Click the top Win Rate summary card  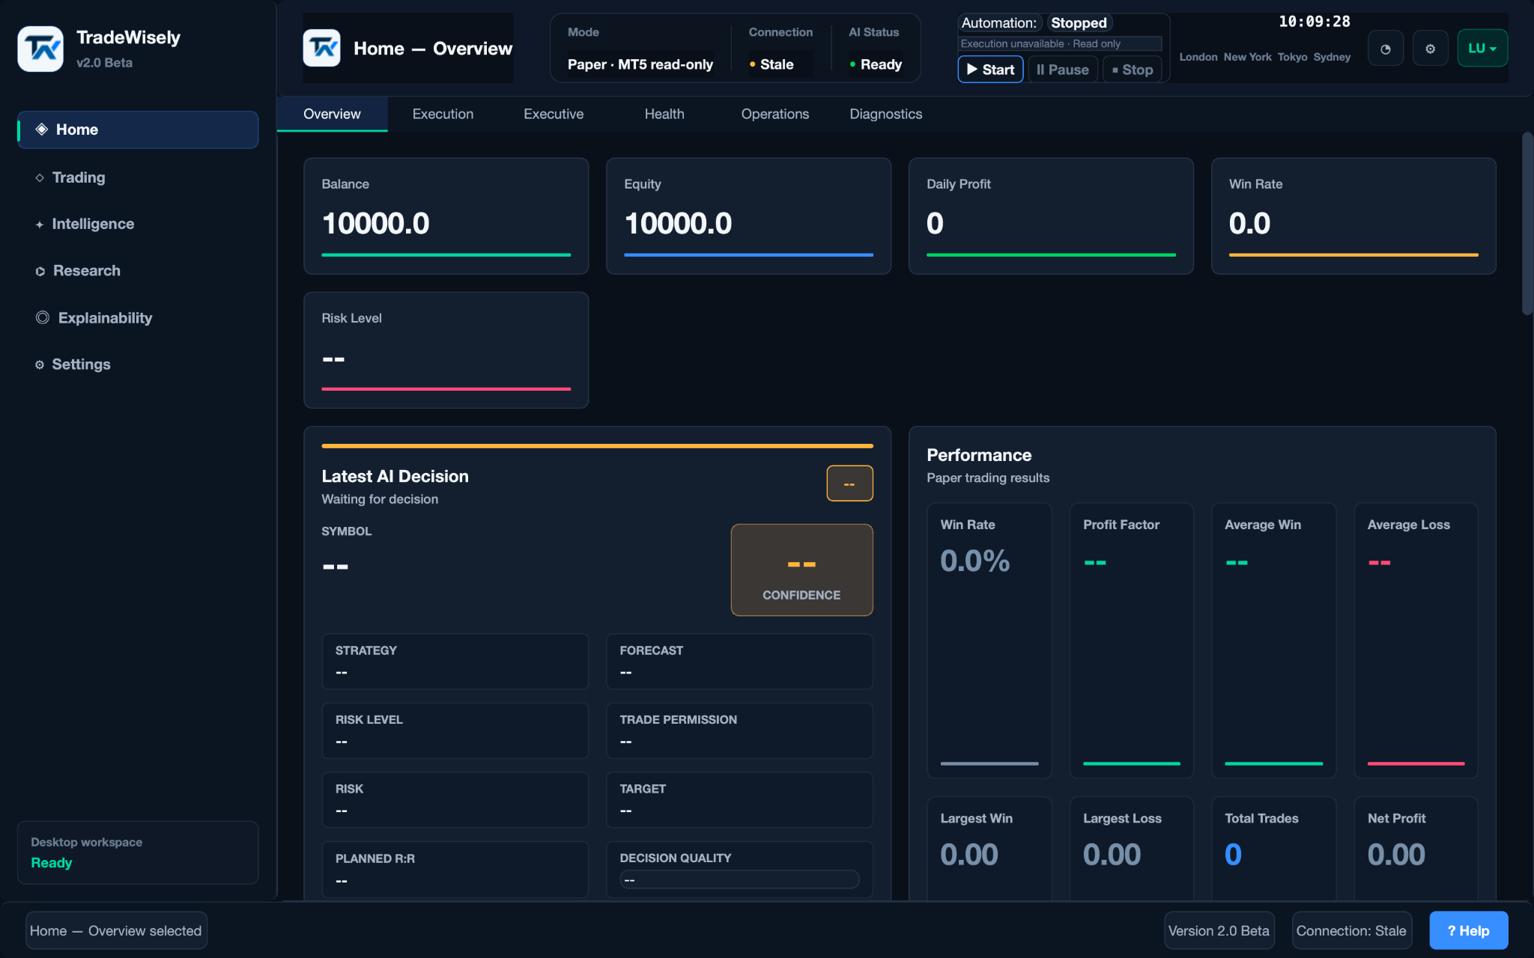pyautogui.click(x=1353, y=216)
